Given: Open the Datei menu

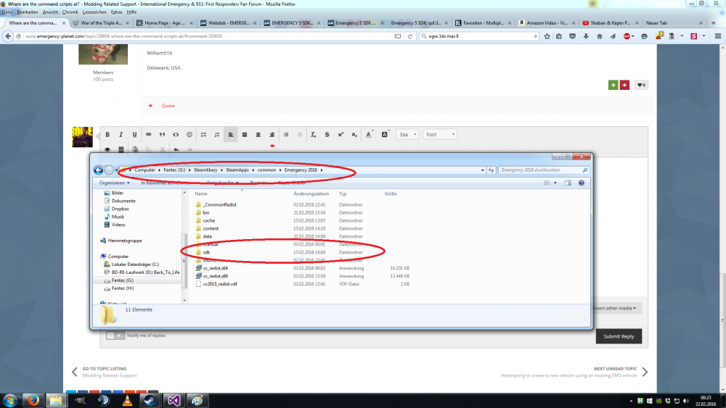Looking at the screenshot, I should pos(7,12).
